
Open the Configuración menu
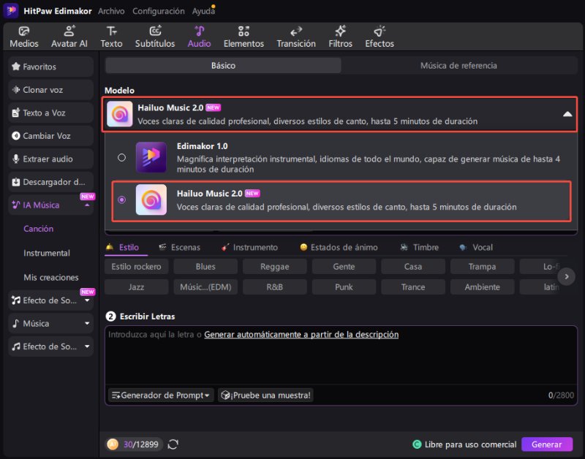click(x=158, y=11)
